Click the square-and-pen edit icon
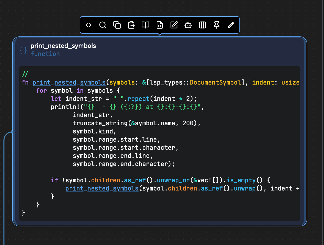The width and height of the screenshot is (324, 245). [x=174, y=25]
